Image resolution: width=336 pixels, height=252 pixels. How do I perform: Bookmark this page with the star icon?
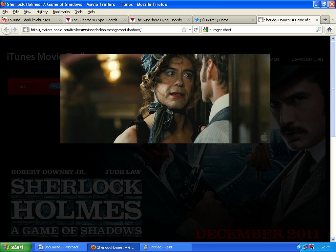[184, 30]
